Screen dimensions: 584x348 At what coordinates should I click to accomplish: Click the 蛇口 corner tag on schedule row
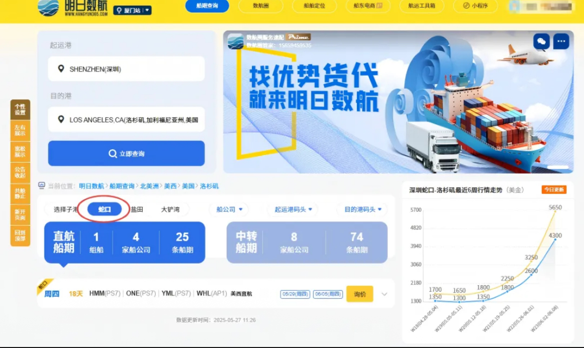point(43,286)
